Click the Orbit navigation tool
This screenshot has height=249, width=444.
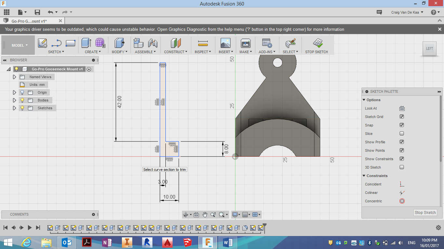coord(186,215)
